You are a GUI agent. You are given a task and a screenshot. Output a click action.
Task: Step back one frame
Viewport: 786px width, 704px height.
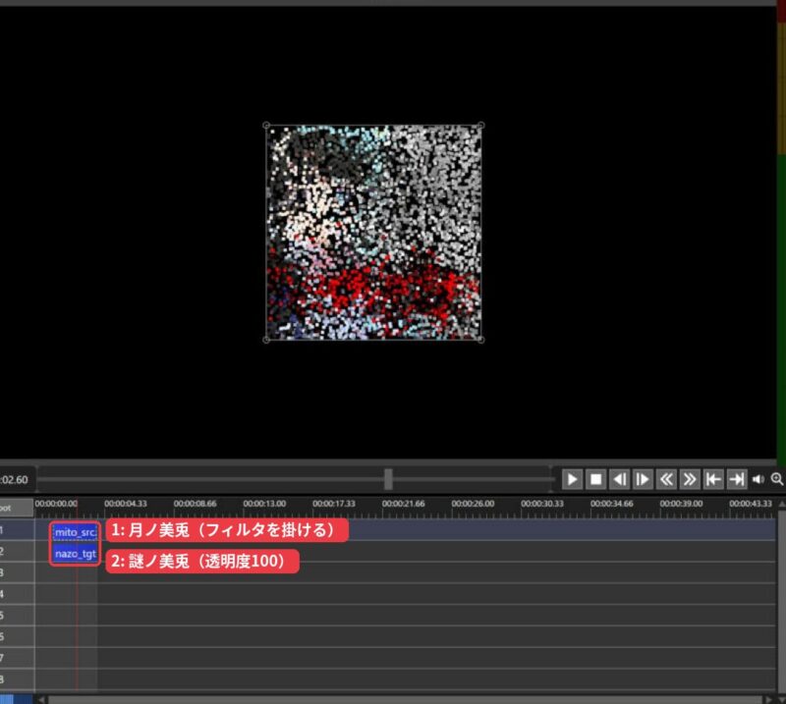pyautogui.click(x=620, y=479)
